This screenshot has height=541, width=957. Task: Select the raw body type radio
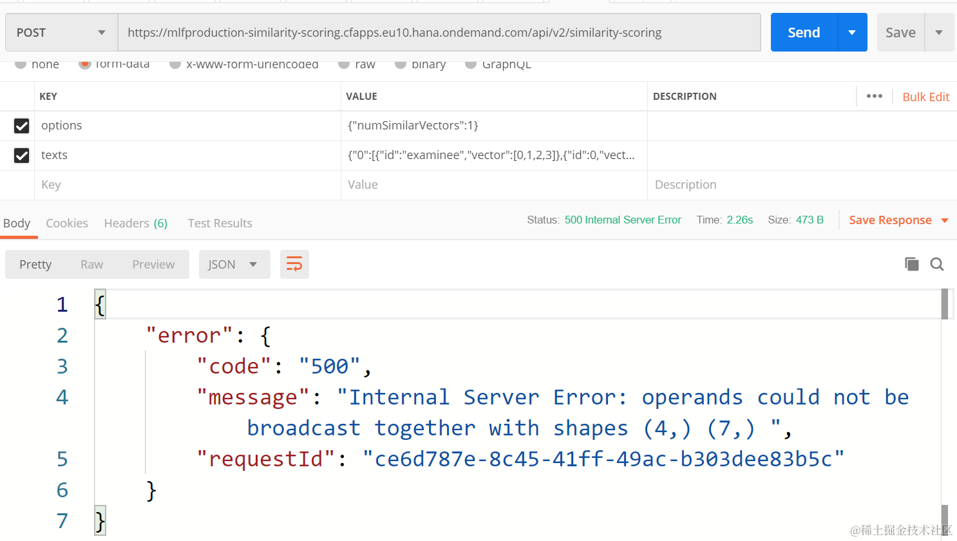344,64
